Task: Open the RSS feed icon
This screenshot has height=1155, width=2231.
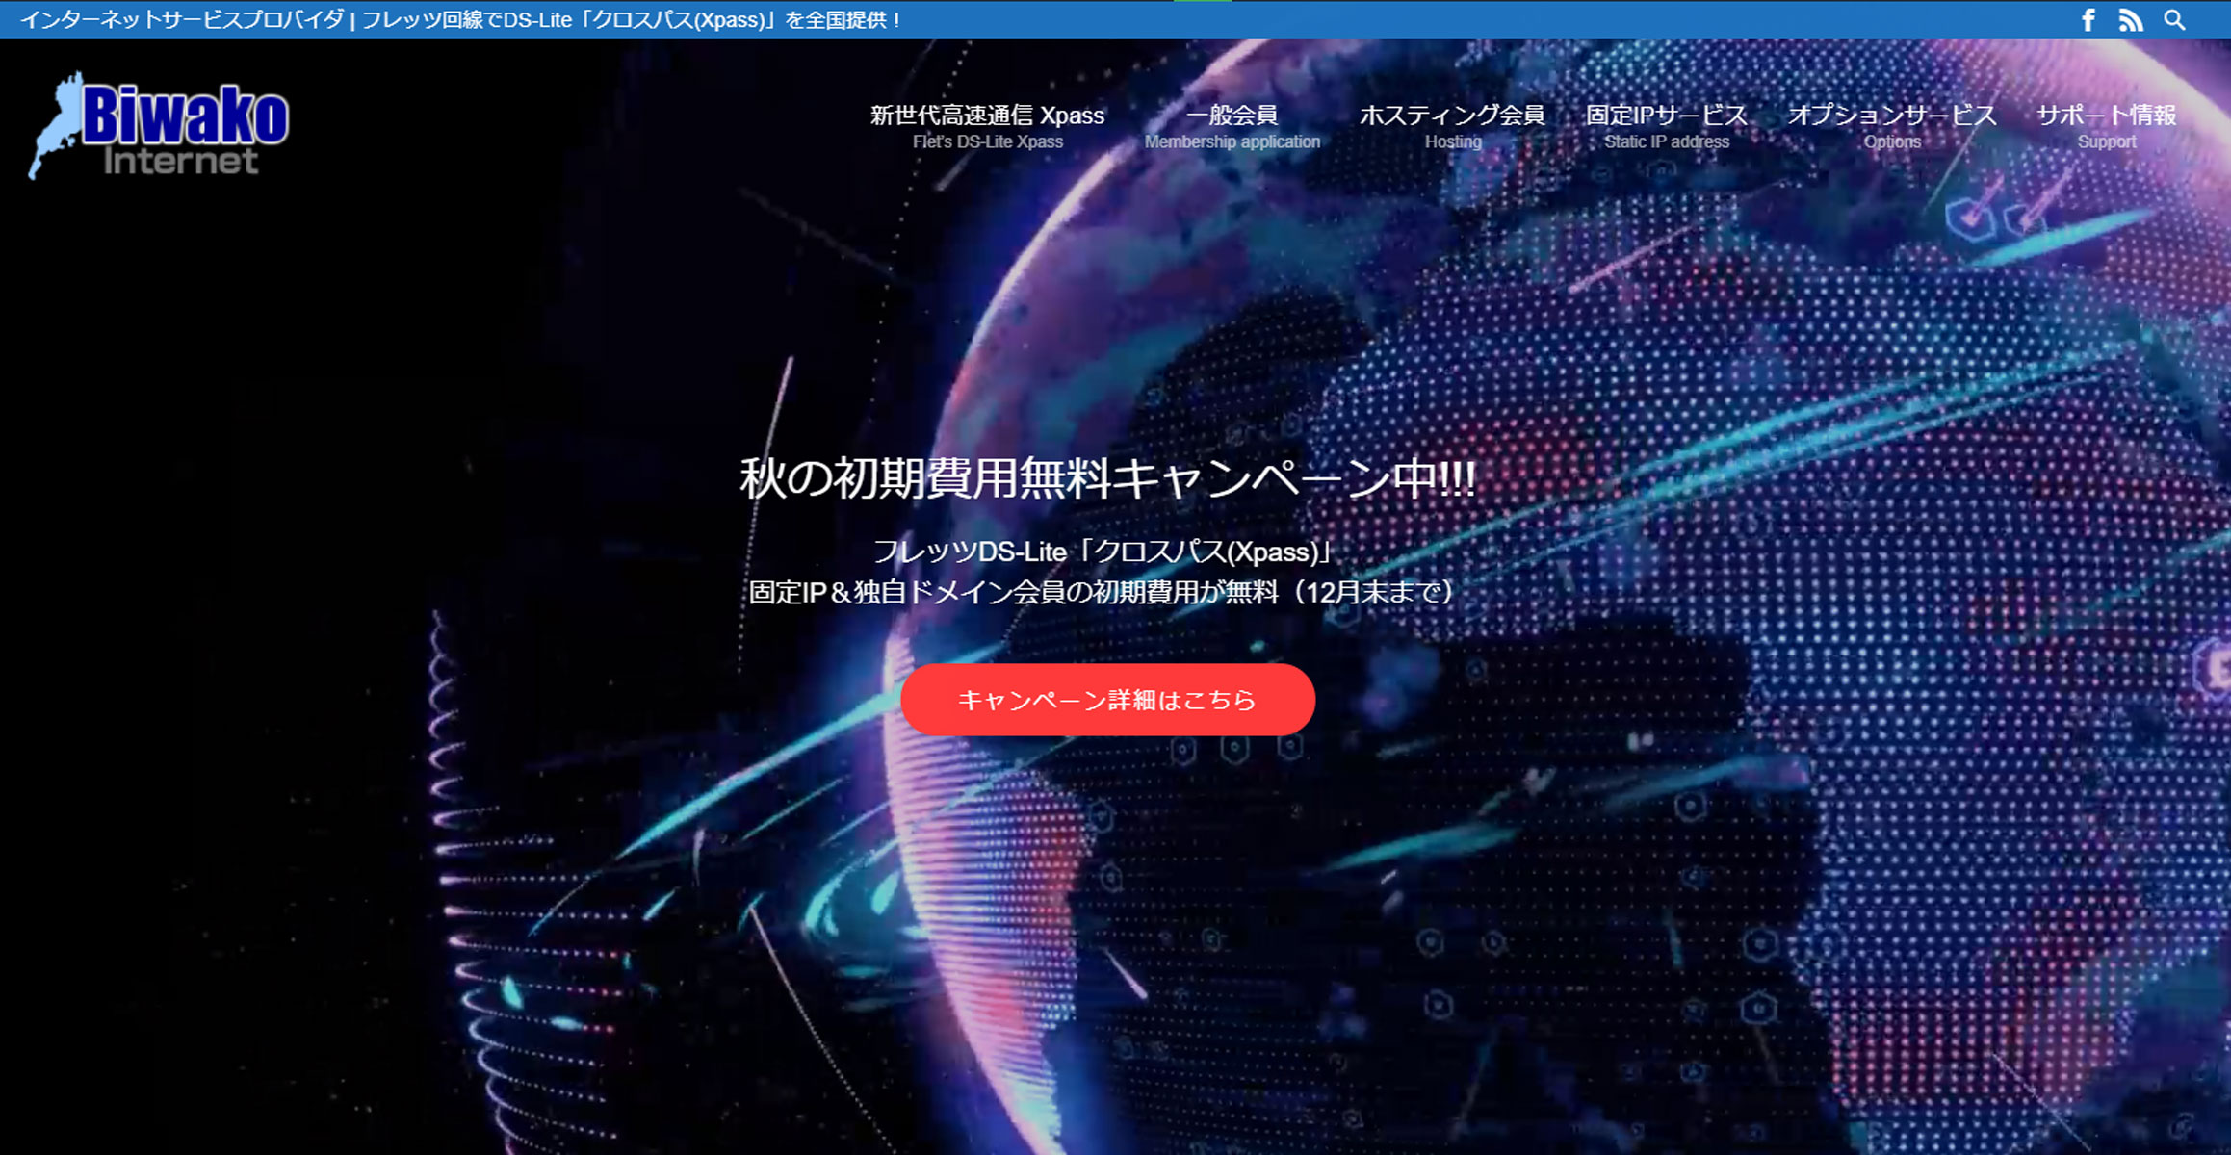Action: tap(2131, 20)
